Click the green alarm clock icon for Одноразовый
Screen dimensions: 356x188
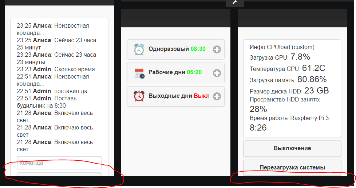(139, 49)
